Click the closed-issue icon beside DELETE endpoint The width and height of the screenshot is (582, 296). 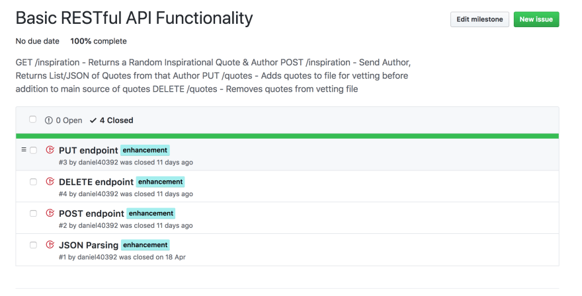pos(50,182)
